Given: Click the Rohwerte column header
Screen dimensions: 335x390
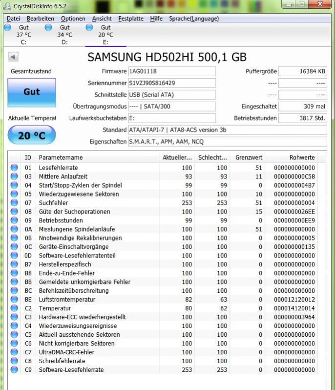Looking at the screenshot, I should (292, 157).
